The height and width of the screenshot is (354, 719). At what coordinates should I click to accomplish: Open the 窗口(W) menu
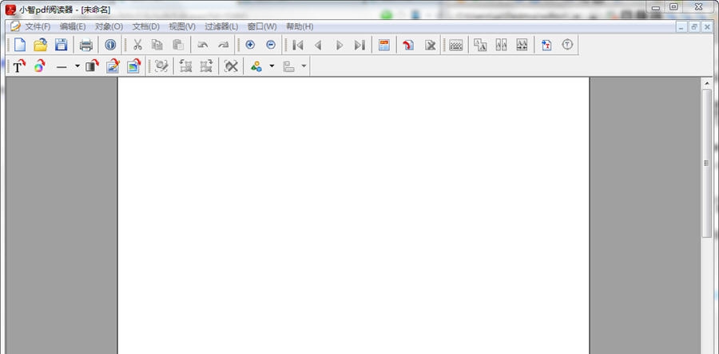pyautogui.click(x=262, y=26)
